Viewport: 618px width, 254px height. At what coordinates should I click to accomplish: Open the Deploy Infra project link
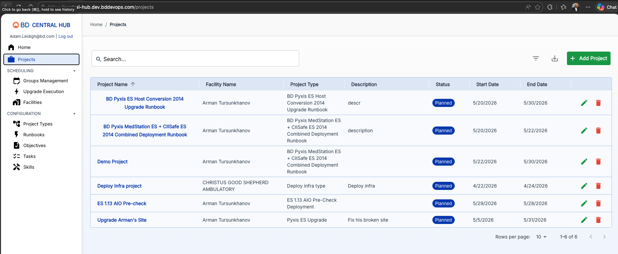[119, 186]
